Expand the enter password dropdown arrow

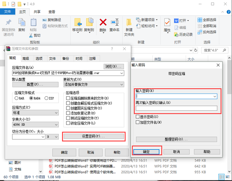[x=215, y=97]
